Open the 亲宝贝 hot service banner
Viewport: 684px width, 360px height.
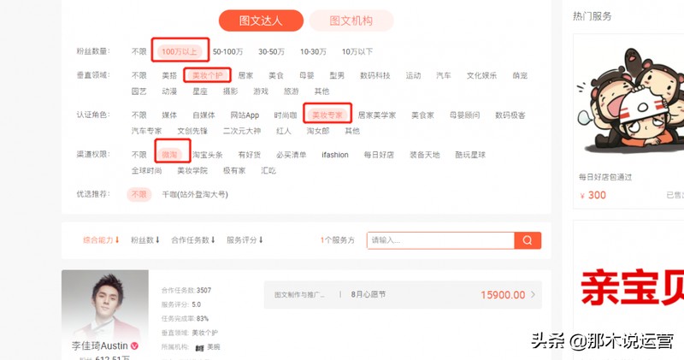tap(633, 288)
